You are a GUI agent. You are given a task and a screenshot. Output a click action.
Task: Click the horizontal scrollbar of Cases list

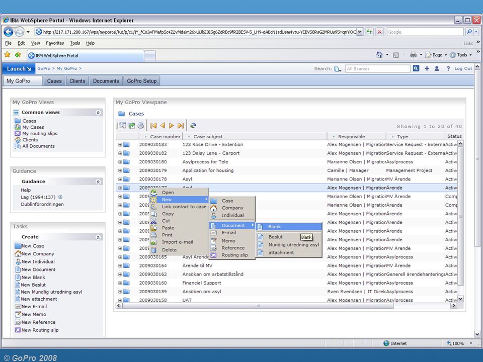coord(258,306)
